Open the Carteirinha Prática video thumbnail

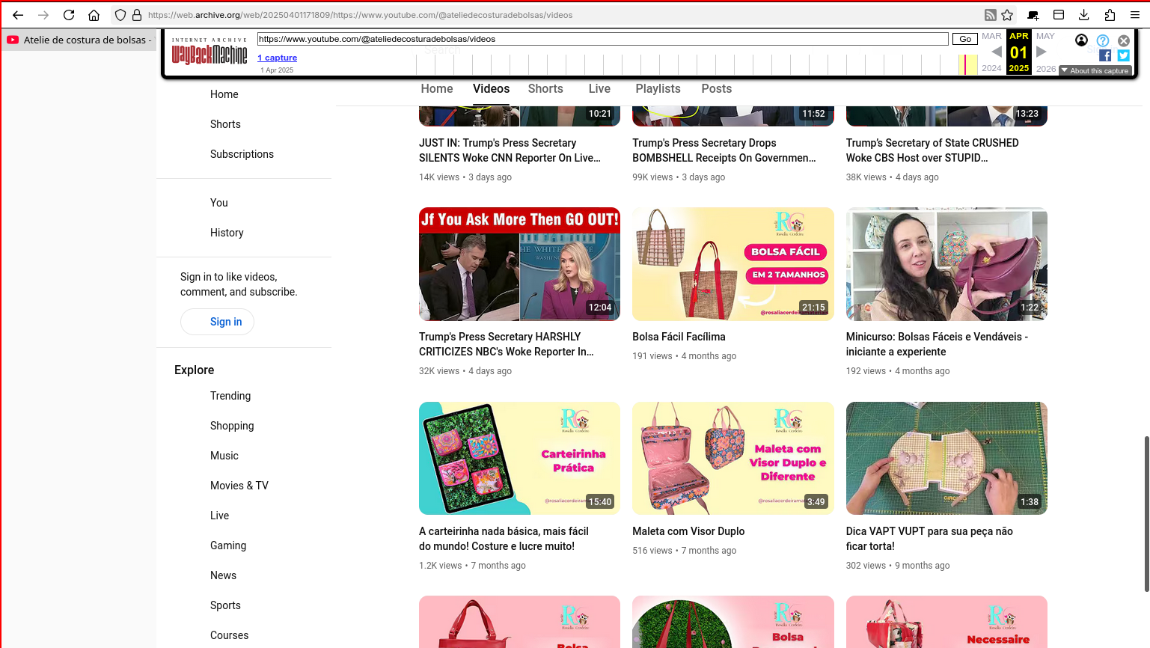tap(519, 458)
